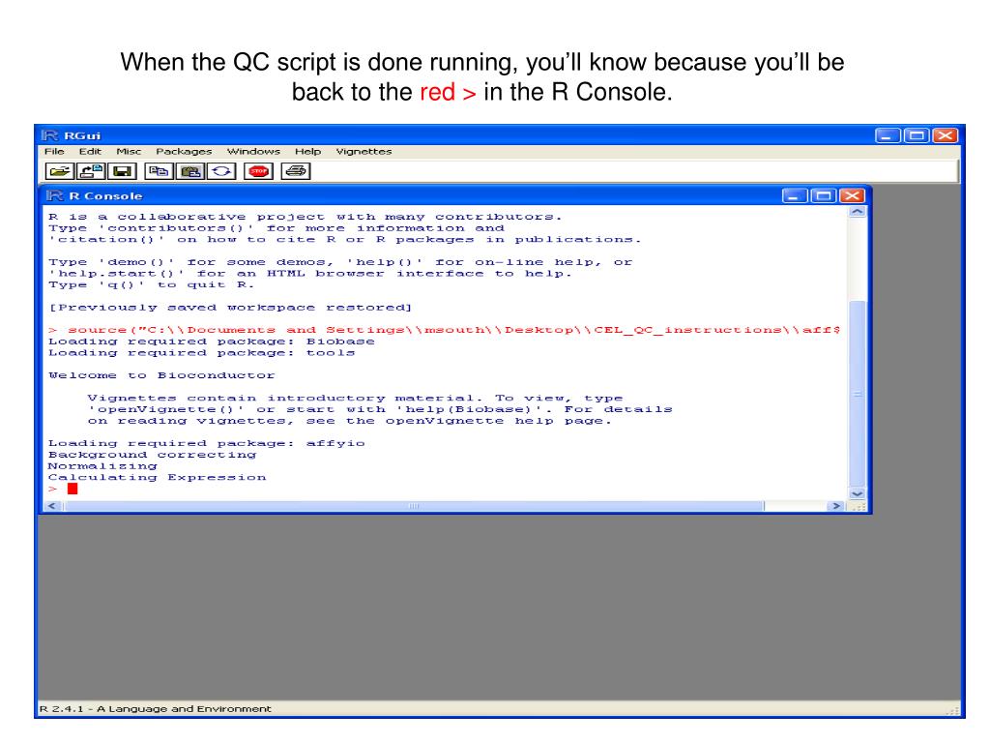This screenshot has height=743, width=990.
Task: Click the source(...) command line
Action: (445, 330)
